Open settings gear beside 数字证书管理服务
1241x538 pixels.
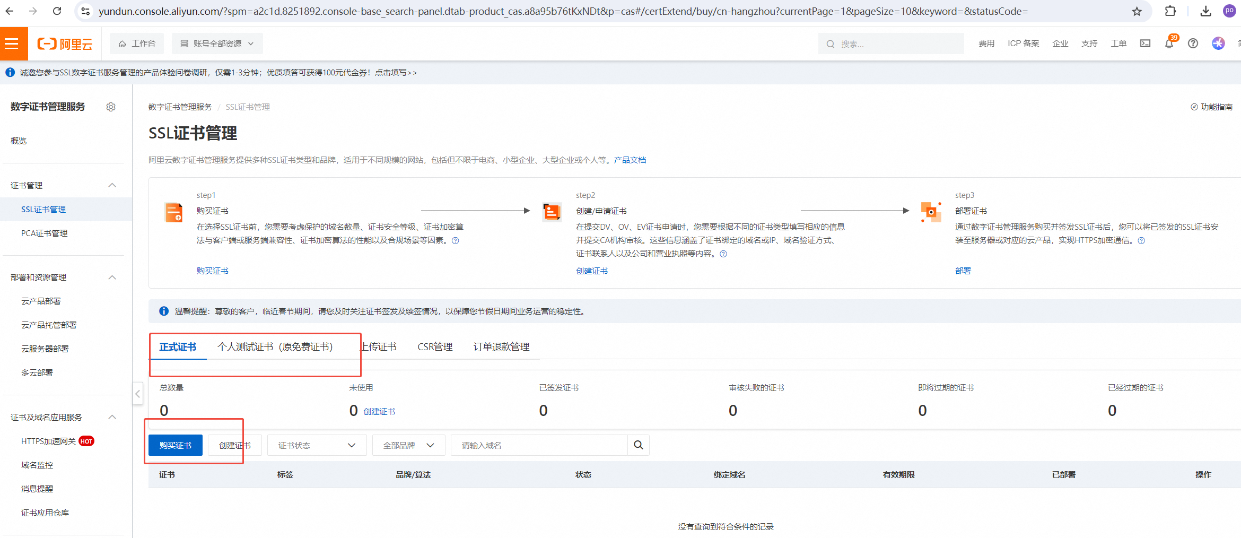pyautogui.click(x=111, y=107)
